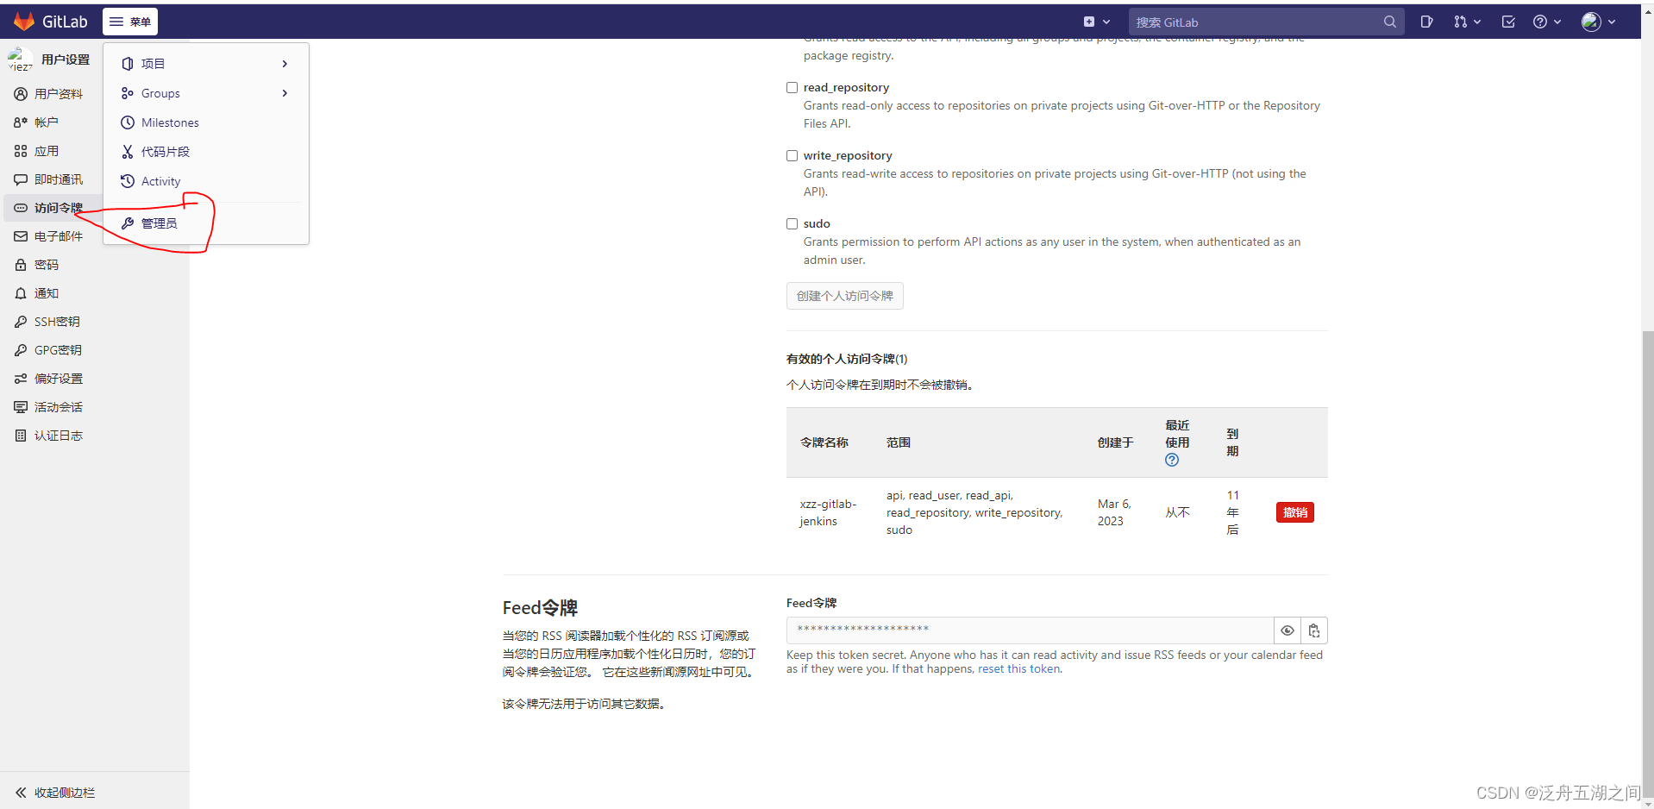Select Groups in the menu
This screenshot has width=1654, height=809.
click(206, 93)
